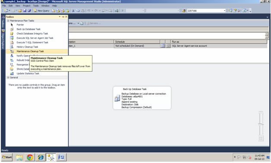Screen dimensions: 271x163
Task: Collapse the General toolbox group
Action: (x=8, y=77)
